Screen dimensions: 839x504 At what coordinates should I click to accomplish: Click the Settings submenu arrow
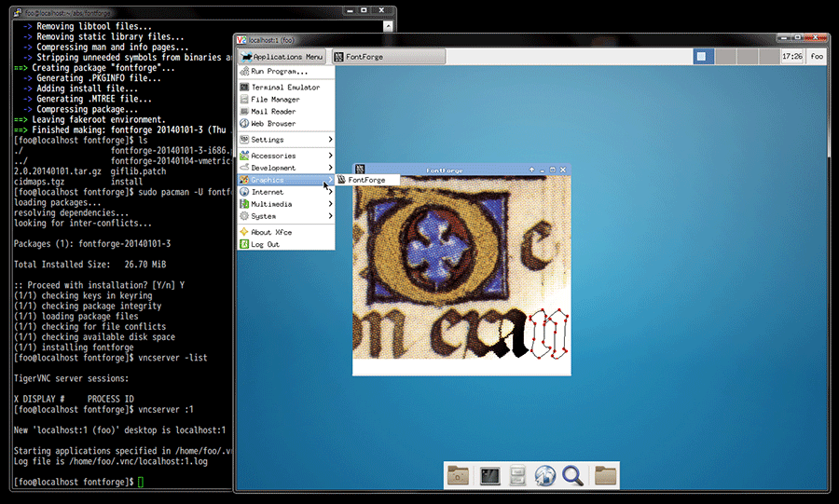(330, 140)
